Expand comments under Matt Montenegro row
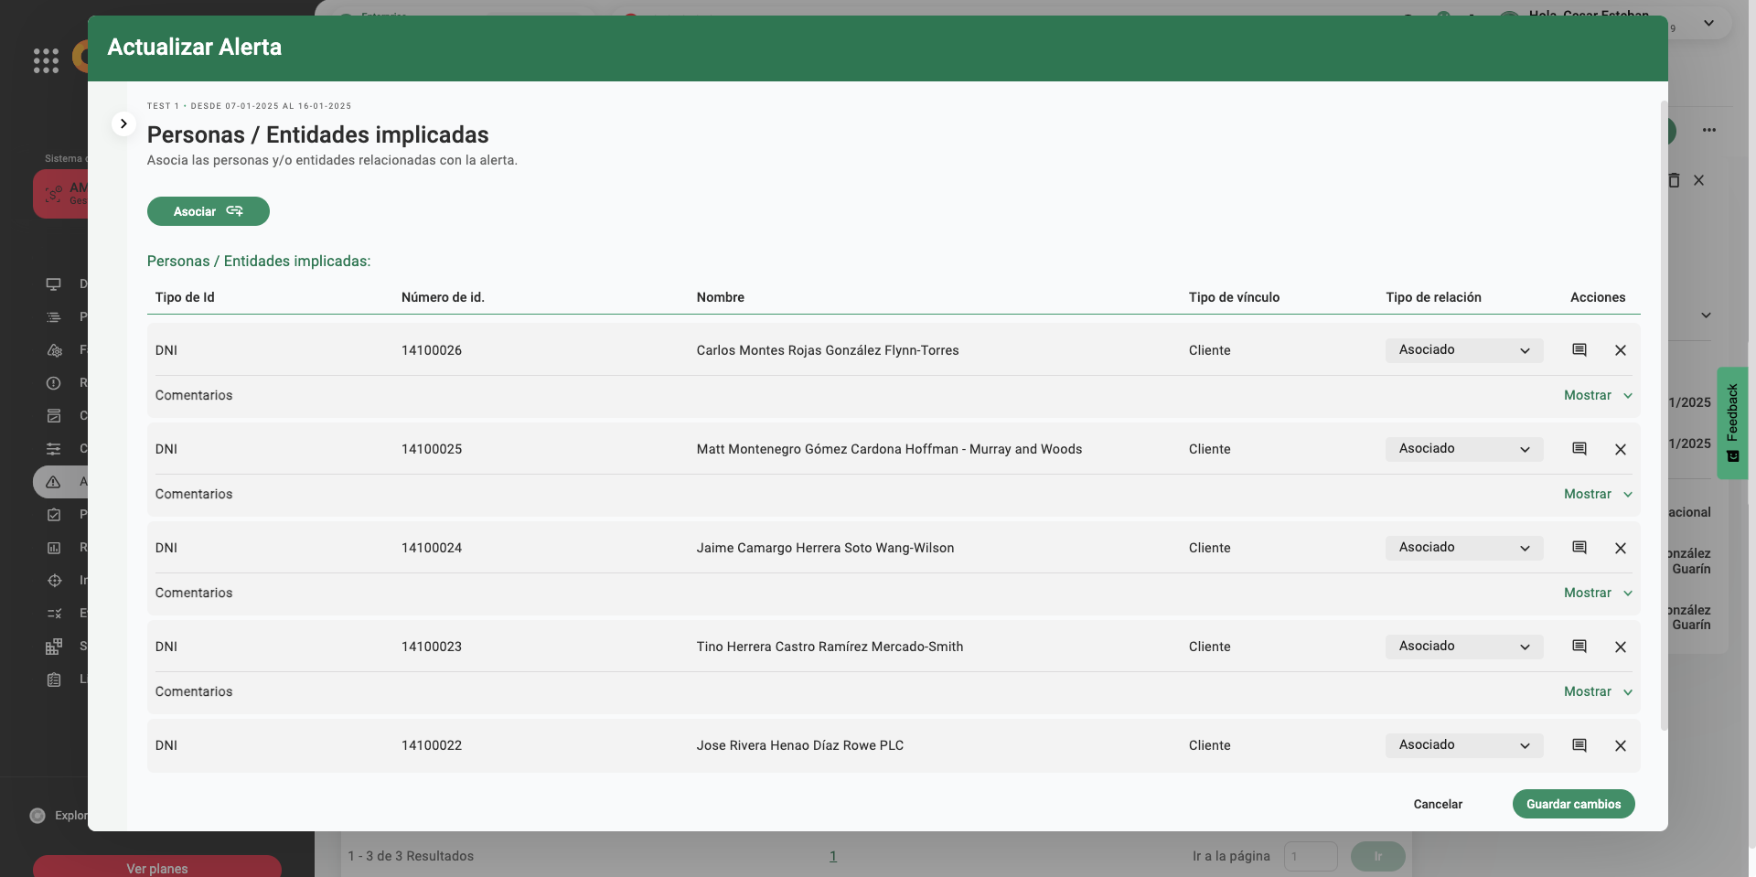The width and height of the screenshot is (1756, 877). (x=1597, y=494)
